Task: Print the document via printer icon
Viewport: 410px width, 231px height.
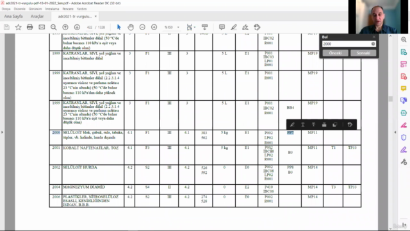Action: [30, 27]
